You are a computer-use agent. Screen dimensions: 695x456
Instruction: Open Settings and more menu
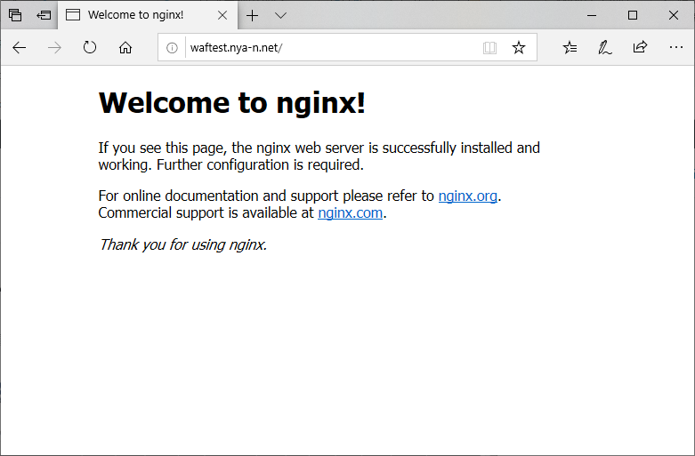(676, 47)
